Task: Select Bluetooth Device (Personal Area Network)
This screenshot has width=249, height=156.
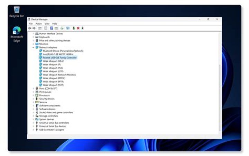Action: click(63, 51)
